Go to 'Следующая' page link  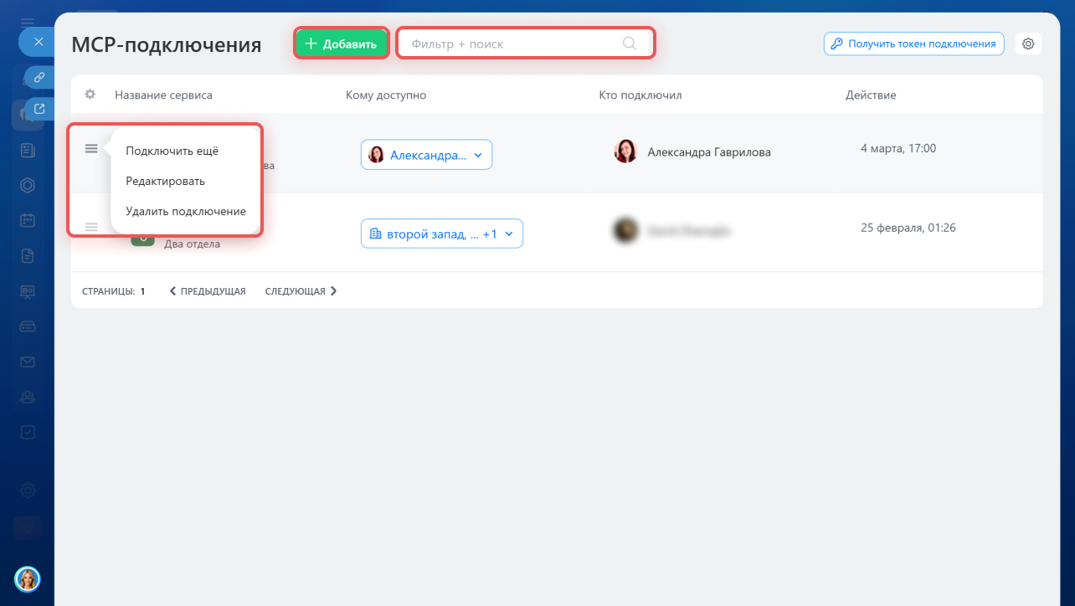tap(301, 291)
